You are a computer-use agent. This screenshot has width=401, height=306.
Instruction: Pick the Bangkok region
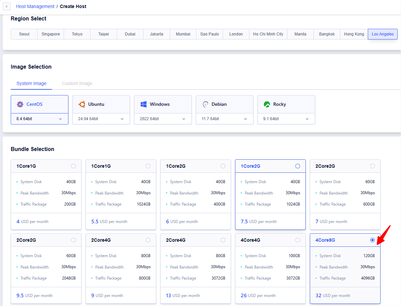[327, 34]
